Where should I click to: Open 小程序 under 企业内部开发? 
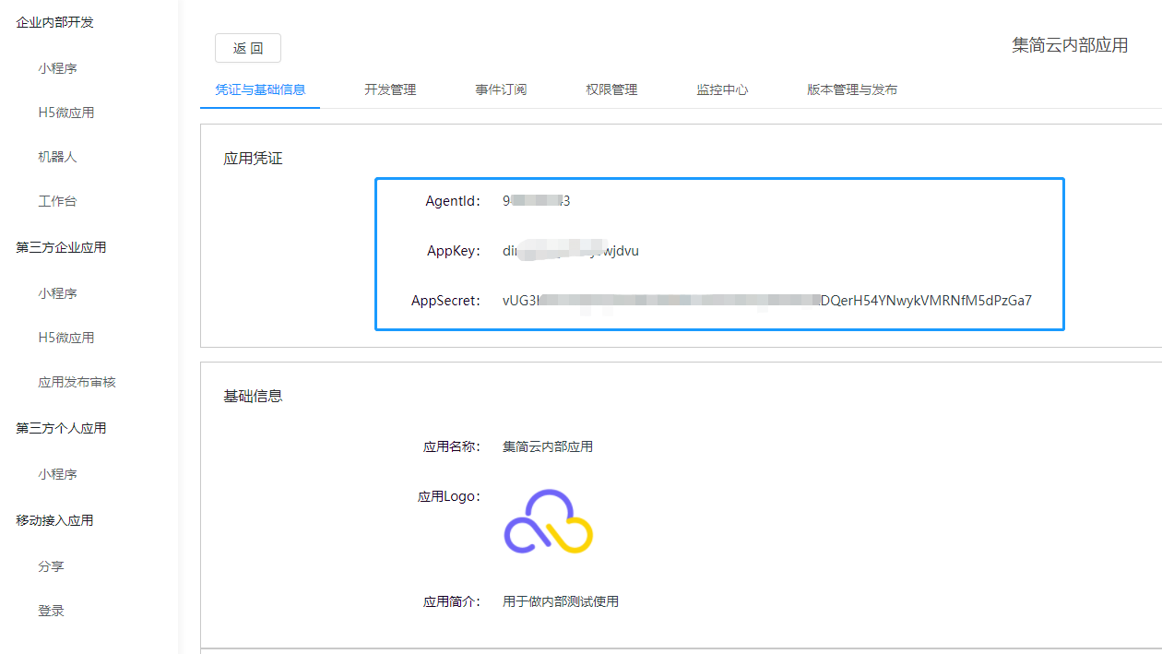(57, 68)
